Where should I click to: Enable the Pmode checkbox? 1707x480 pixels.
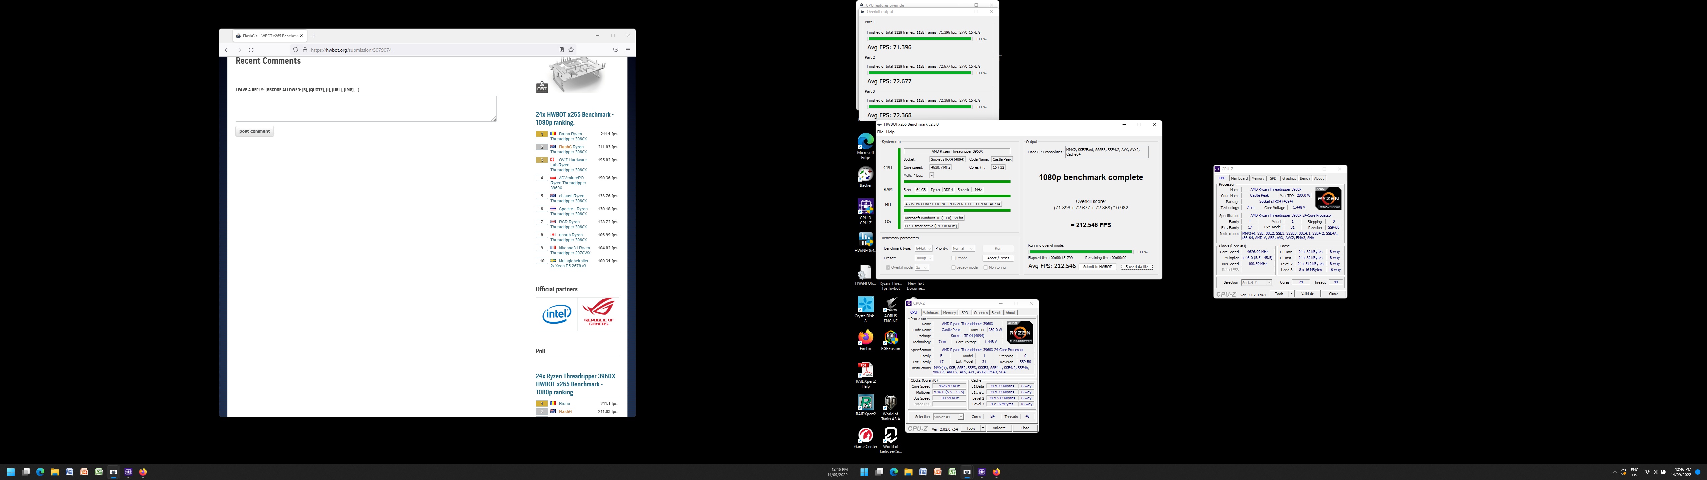[x=953, y=258]
